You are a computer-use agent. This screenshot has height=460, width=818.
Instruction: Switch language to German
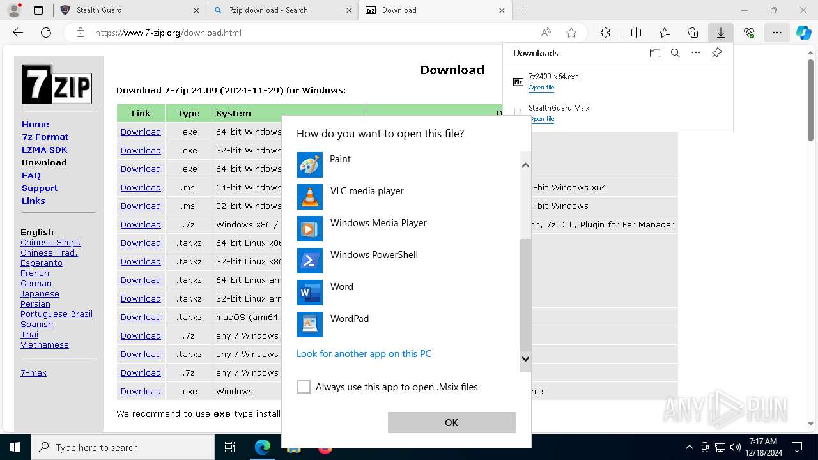click(x=36, y=283)
